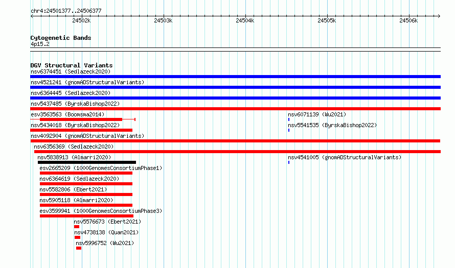This screenshot has height=268, width=455.
Task: Click the small red bar under nsv5996752
Action: [79, 248]
